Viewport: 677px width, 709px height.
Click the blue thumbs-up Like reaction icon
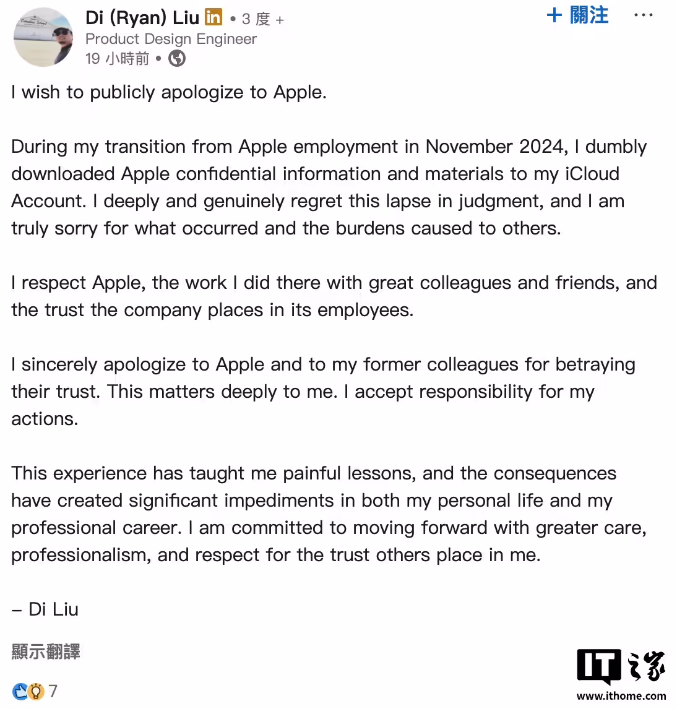(x=20, y=691)
